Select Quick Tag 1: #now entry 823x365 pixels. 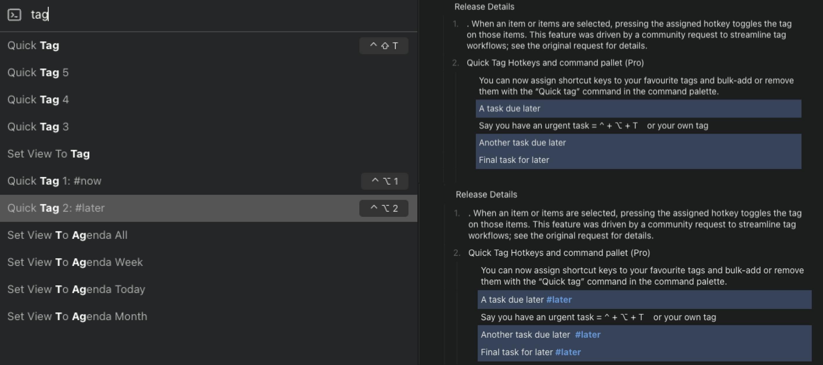[54, 181]
